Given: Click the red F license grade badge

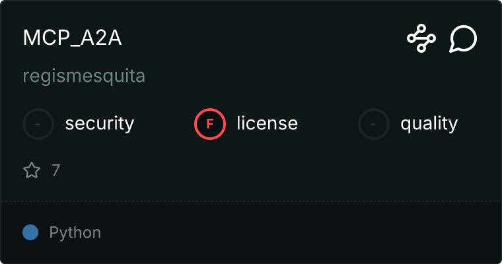Looking at the screenshot, I should pos(210,123).
